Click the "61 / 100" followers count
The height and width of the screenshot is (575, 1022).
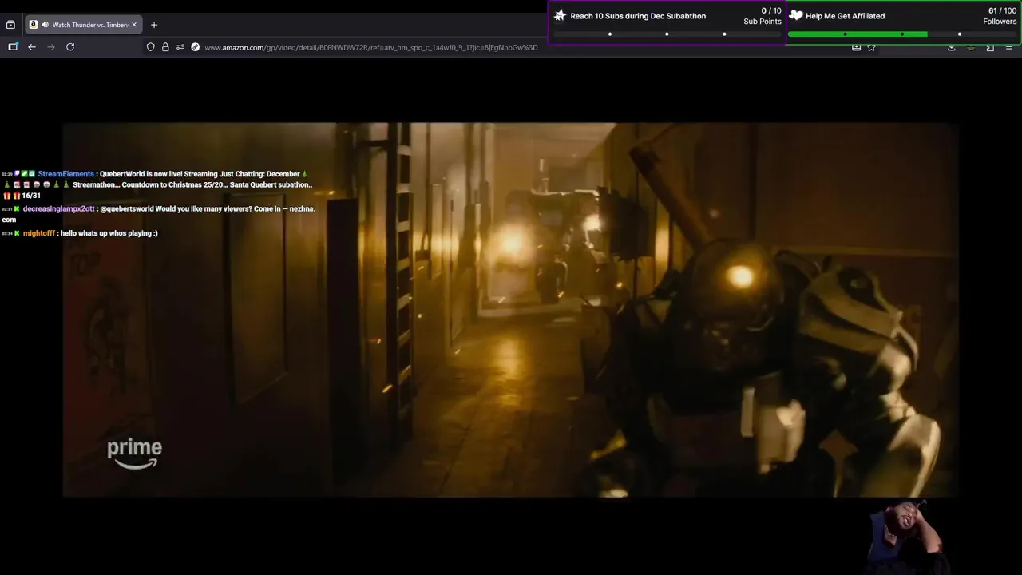tap(1002, 11)
